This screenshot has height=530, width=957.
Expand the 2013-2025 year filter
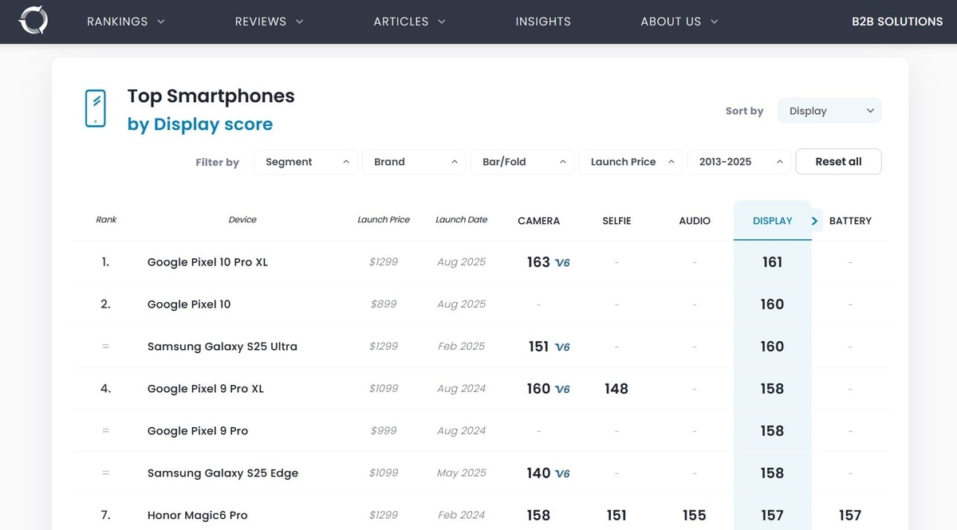739,162
